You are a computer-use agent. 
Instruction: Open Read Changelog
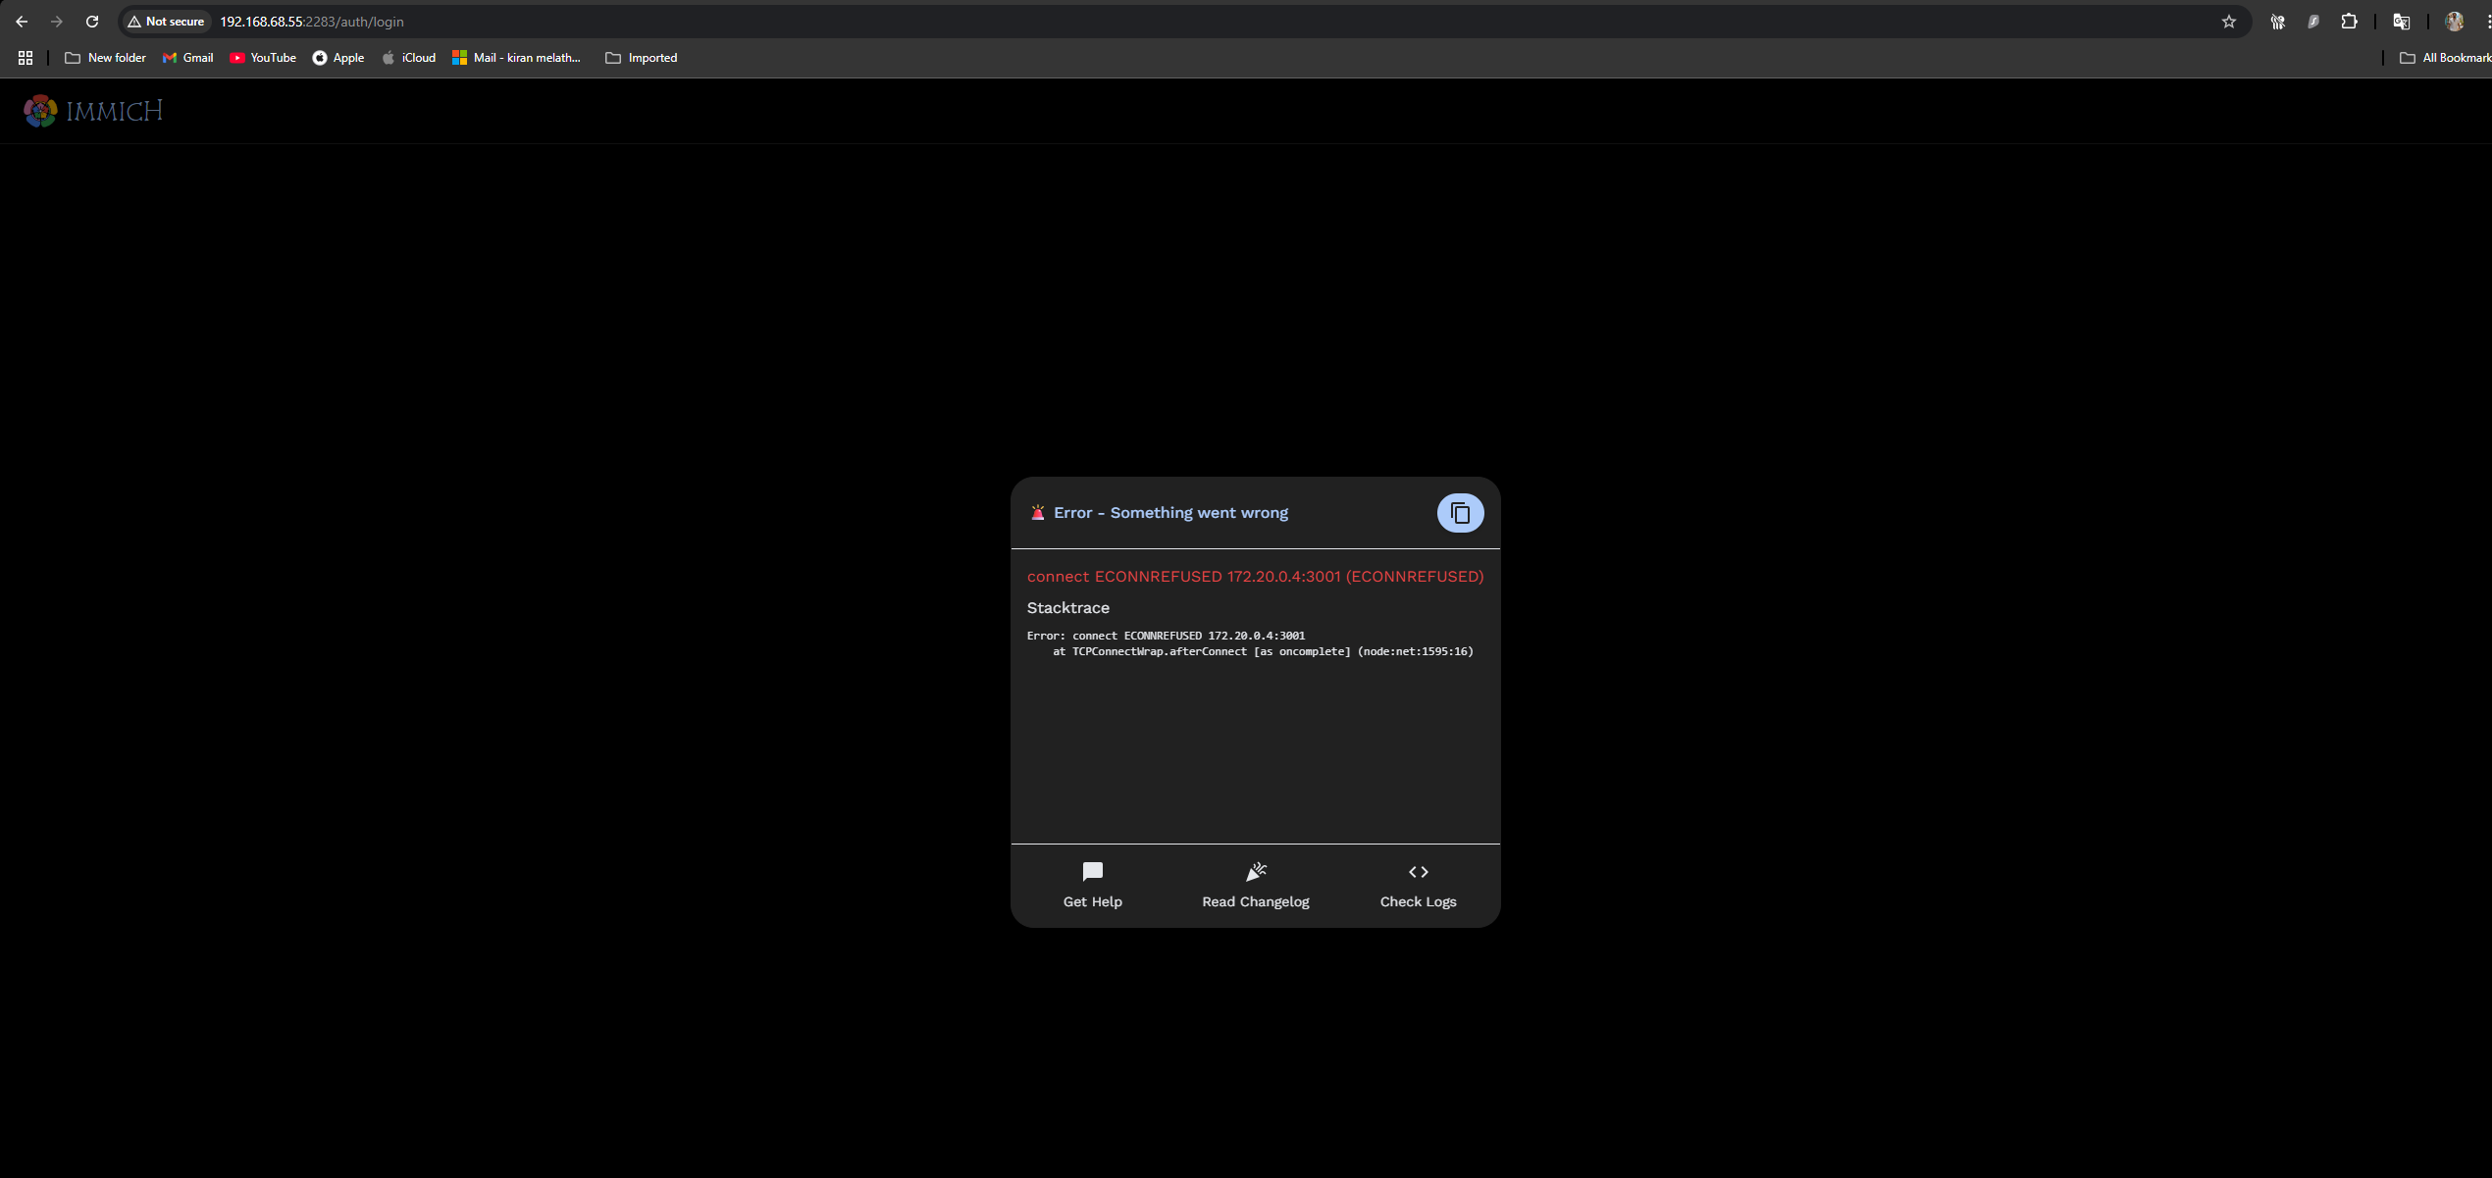(x=1255, y=886)
